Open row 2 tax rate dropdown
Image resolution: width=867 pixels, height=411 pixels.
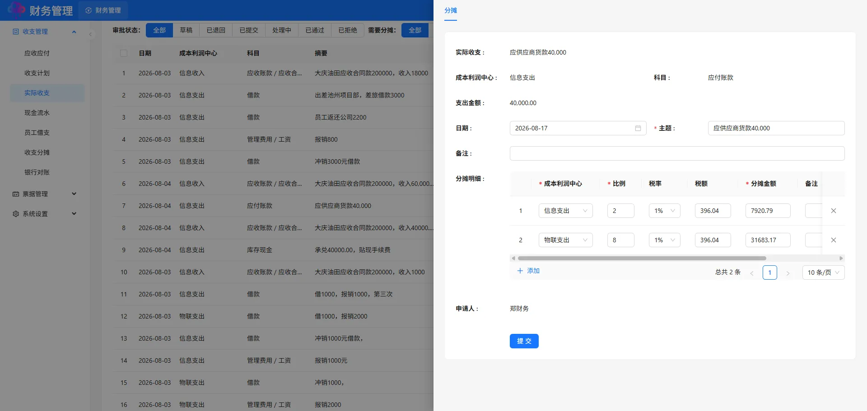(x=665, y=240)
